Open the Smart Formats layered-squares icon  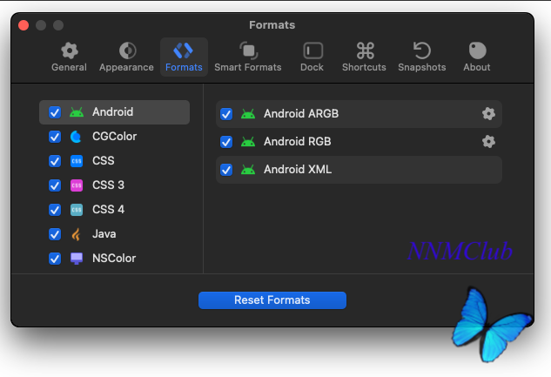[248, 50]
